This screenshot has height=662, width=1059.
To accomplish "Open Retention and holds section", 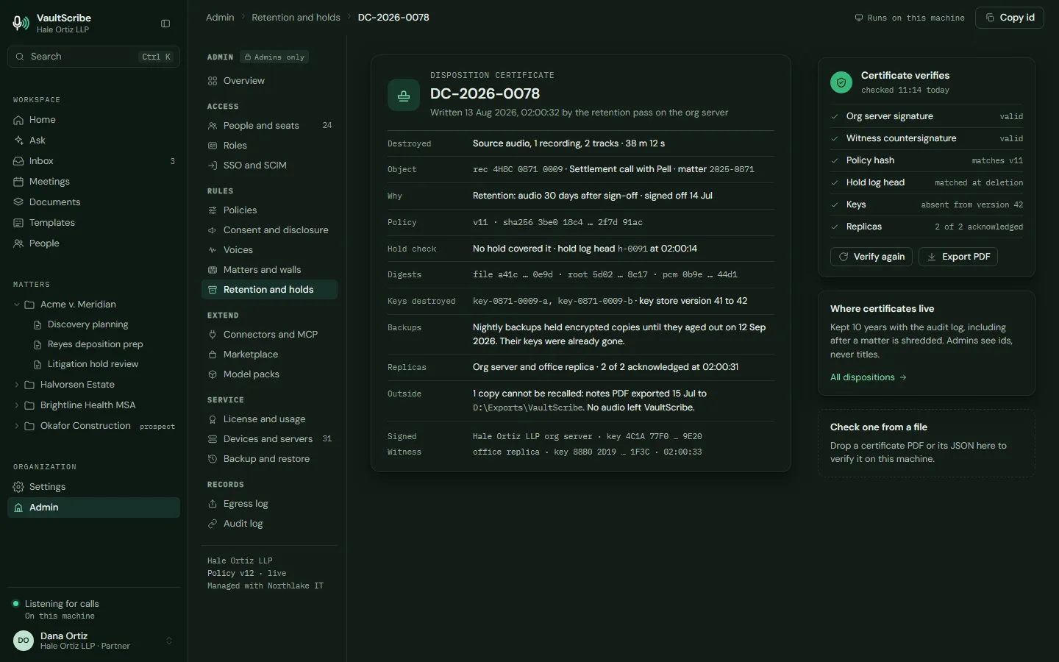I will coord(269,290).
